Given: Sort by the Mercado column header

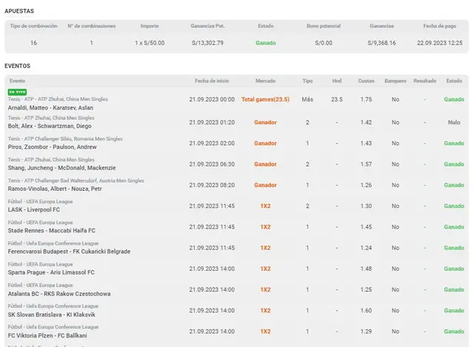Looking at the screenshot, I should pos(264,80).
